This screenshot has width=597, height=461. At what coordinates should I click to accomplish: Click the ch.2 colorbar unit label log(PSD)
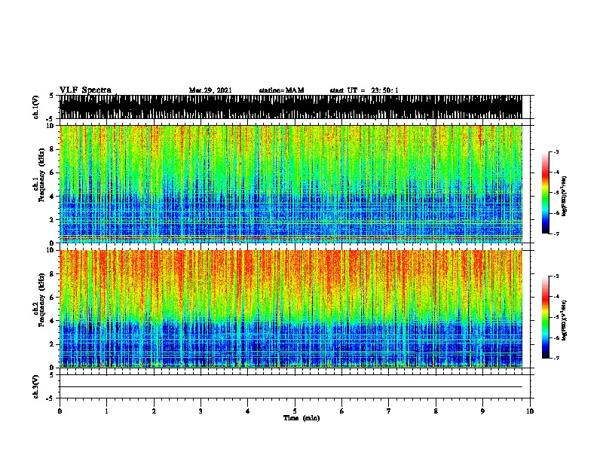[564, 320]
